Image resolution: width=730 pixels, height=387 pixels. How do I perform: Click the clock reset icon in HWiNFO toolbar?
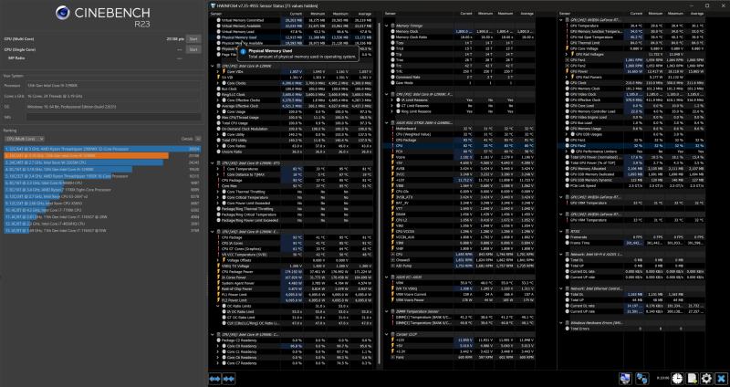[677, 378]
